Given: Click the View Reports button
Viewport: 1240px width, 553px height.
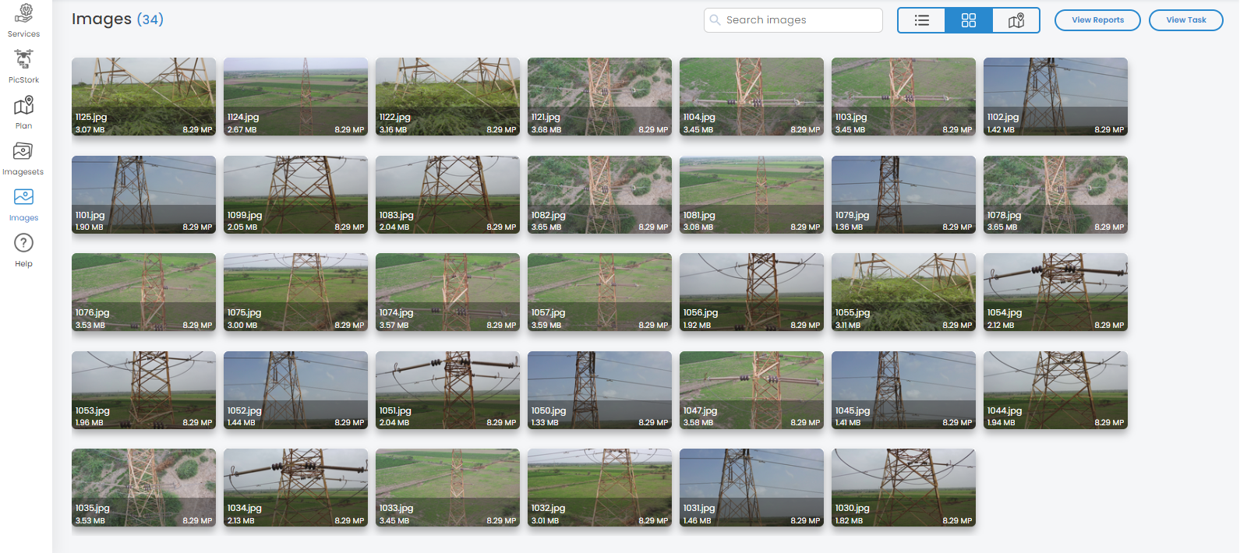Looking at the screenshot, I should coord(1097,20).
